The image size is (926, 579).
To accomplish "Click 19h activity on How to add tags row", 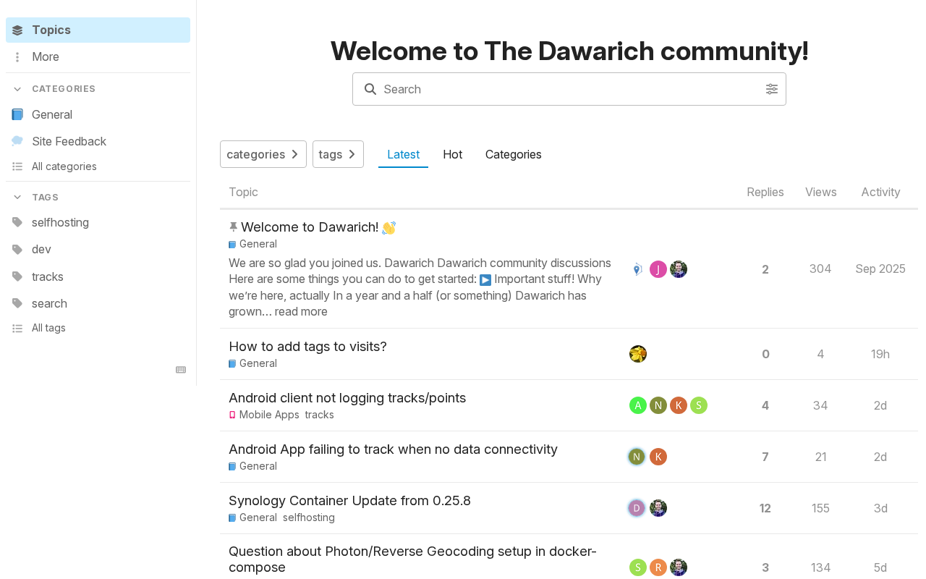I will coord(880,354).
